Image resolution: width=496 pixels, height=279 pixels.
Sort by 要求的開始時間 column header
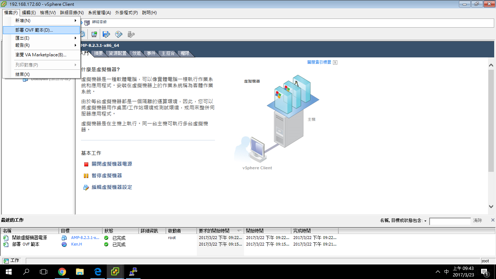[x=220, y=231]
